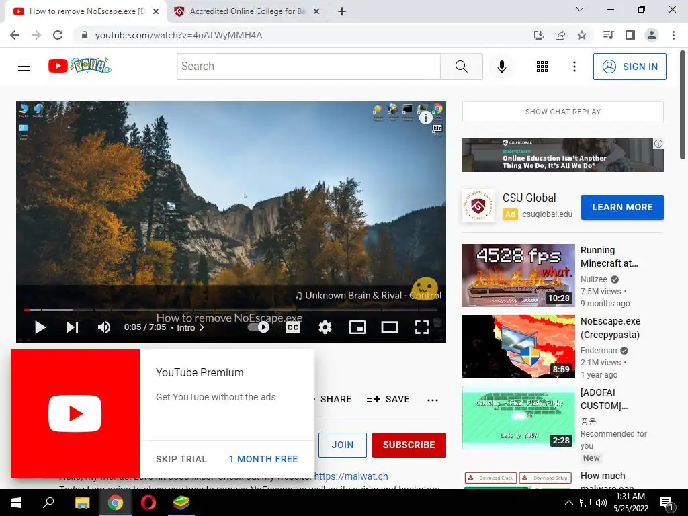The height and width of the screenshot is (516, 688).
Task: Mute the video volume
Action: click(x=104, y=327)
